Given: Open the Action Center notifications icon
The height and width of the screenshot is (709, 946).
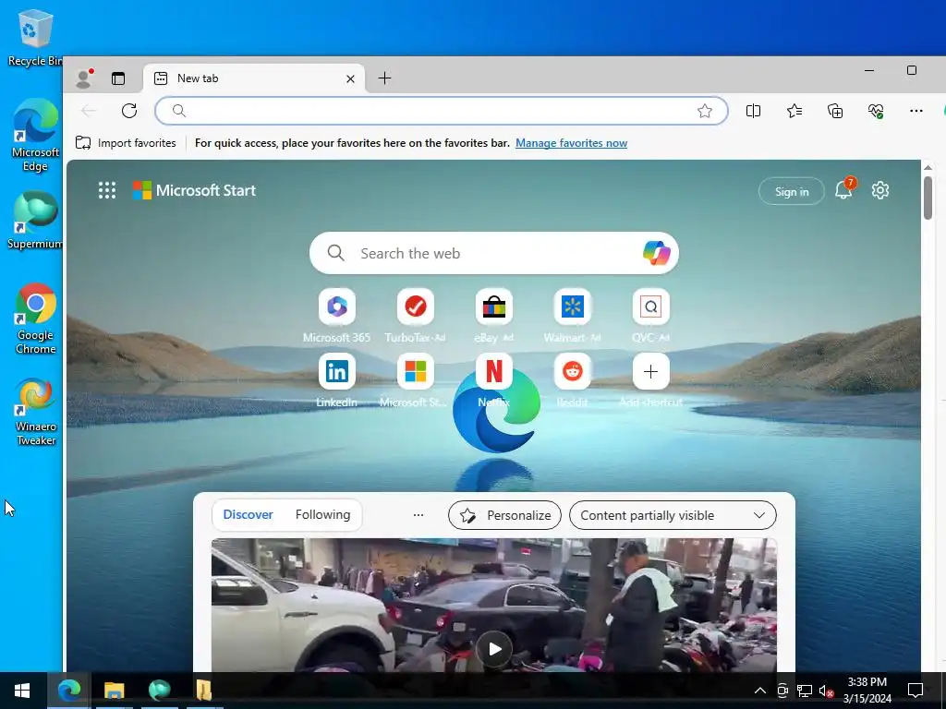Looking at the screenshot, I should pos(916,691).
